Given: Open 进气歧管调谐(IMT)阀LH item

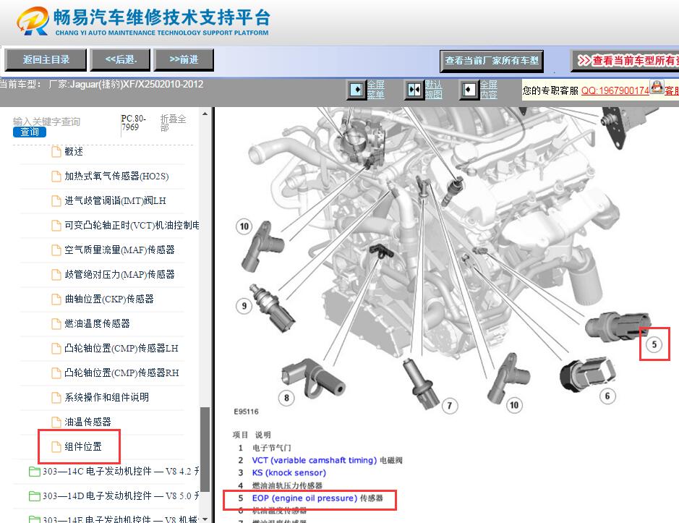Looking at the screenshot, I should pyautogui.click(x=115, y=200).
